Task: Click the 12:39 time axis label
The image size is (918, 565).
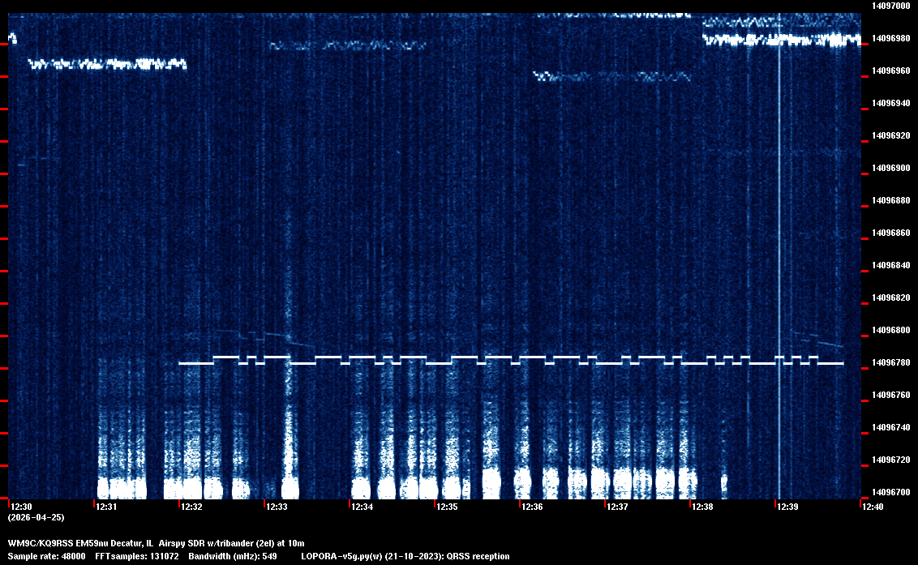Action: coord(788,507)
